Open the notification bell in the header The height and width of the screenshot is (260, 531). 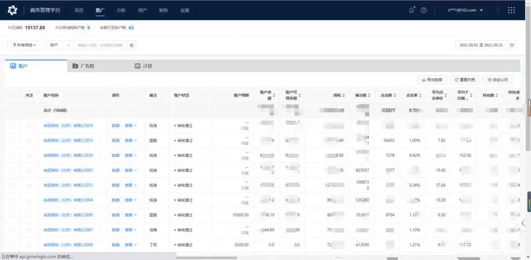pyautogui.click(x=412, y=10)
